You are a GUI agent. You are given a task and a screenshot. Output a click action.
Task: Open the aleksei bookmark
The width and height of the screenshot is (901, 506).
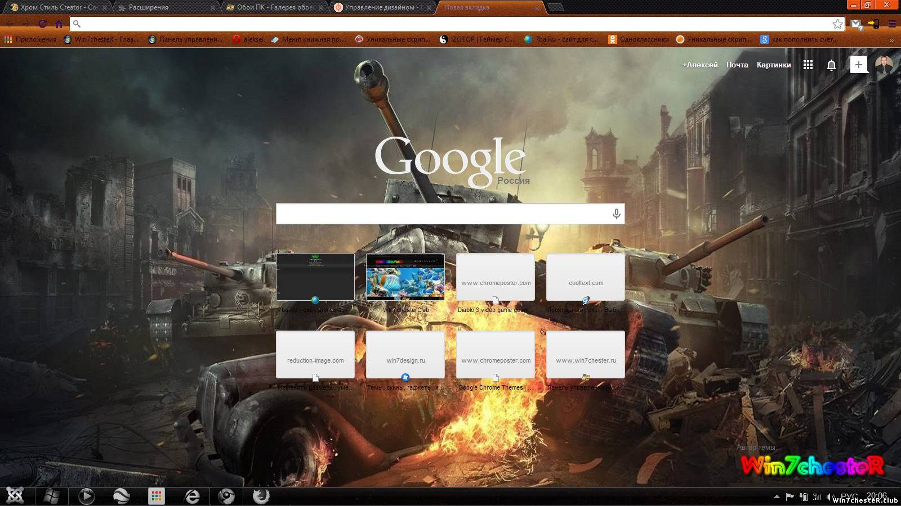pos(248,39)
